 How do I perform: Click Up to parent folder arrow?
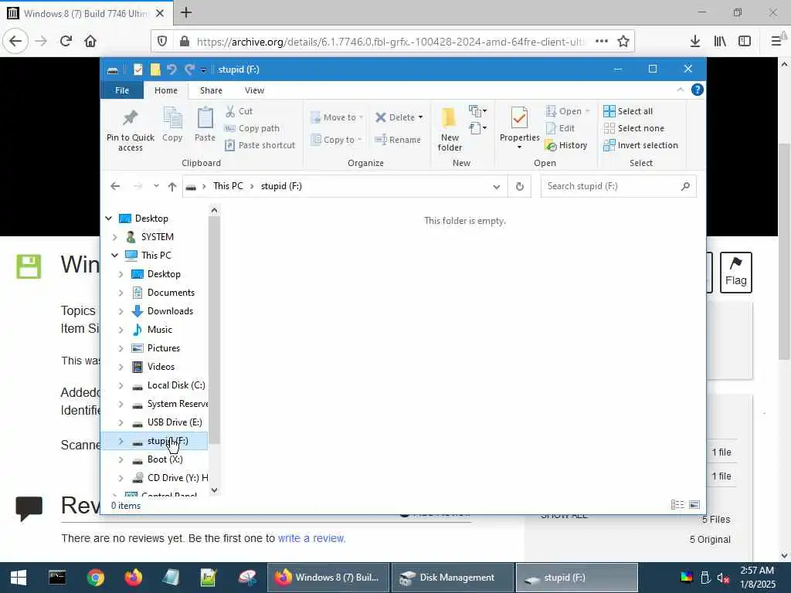[172, 187]
